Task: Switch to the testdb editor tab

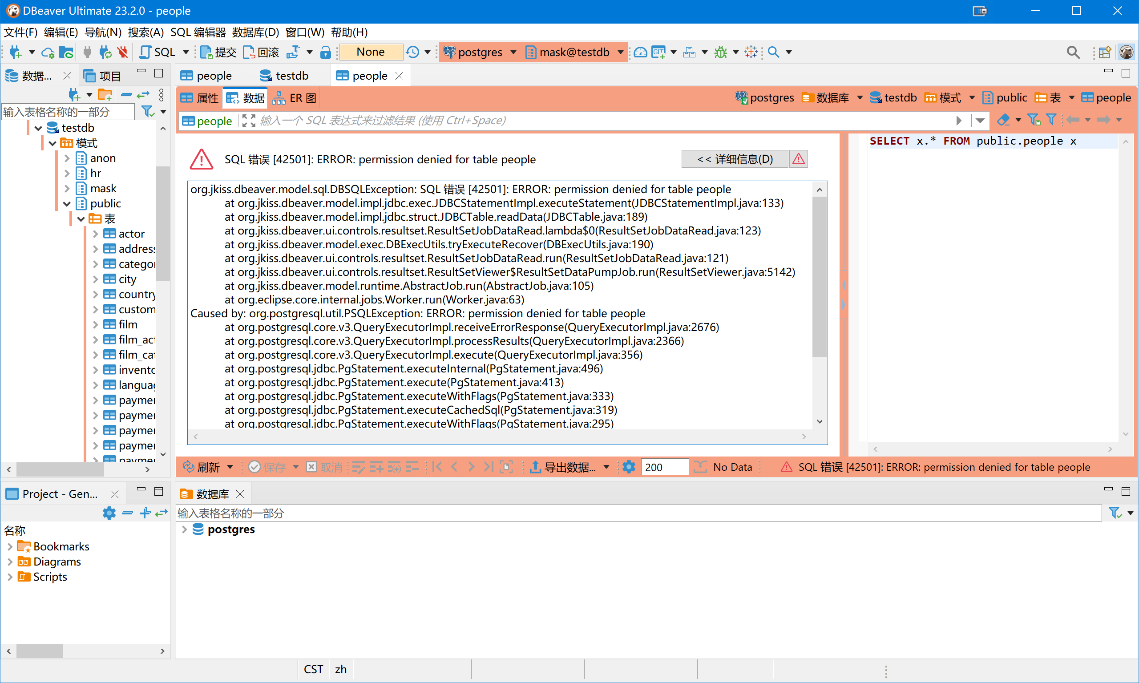Action: tap(284, 76)
